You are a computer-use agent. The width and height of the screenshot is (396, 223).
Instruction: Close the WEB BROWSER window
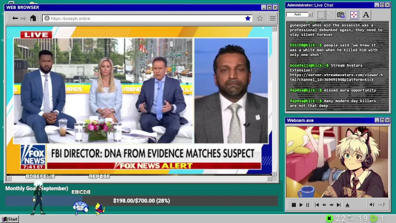point(275,7)
